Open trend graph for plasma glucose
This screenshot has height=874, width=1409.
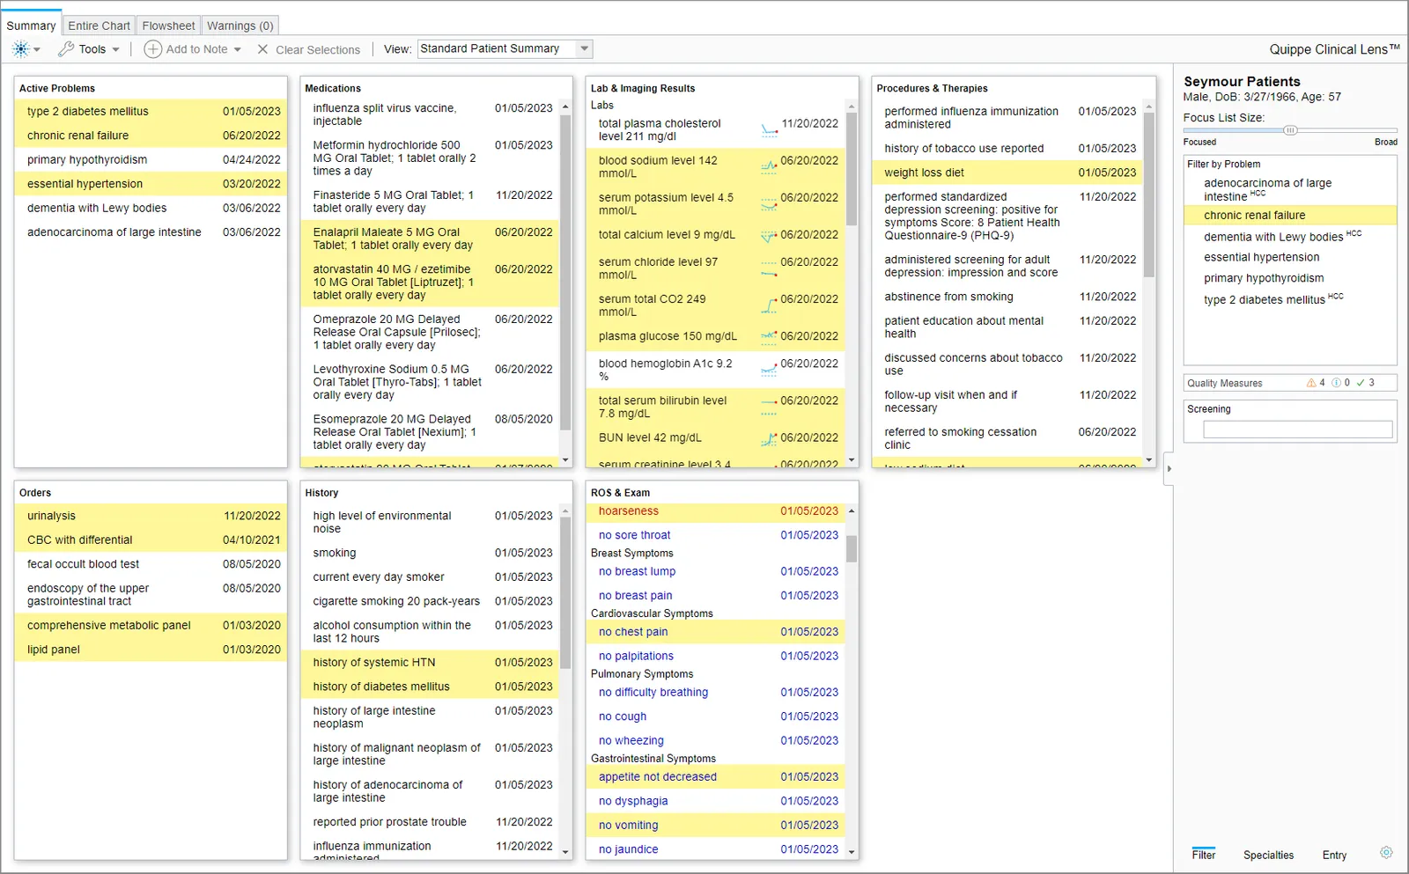[x=769, y=336]
